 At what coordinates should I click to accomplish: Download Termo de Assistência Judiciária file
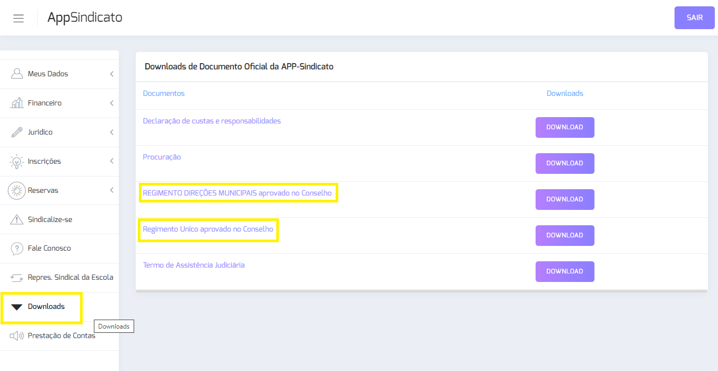point(565,271)
